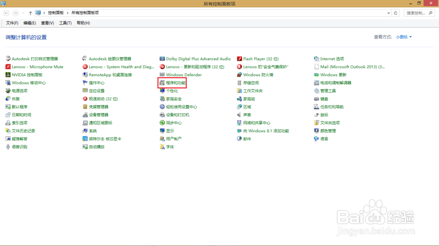Click the Windows 移动中心 icon

point(8,83)
